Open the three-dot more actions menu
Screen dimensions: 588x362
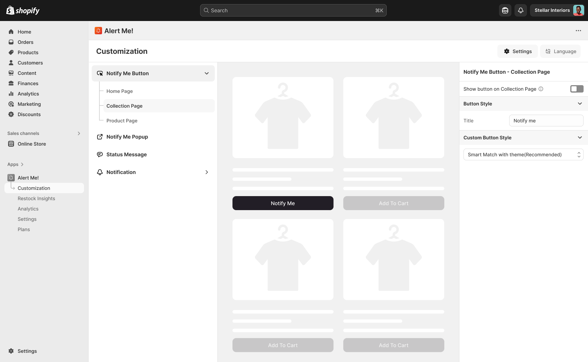pos(578,31)
